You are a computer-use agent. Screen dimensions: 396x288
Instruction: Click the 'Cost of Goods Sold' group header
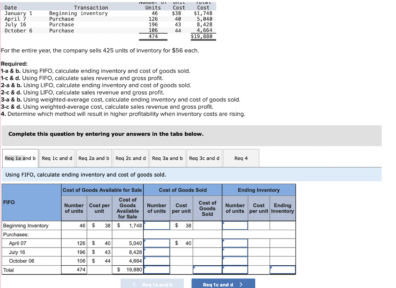pos(183,190)
